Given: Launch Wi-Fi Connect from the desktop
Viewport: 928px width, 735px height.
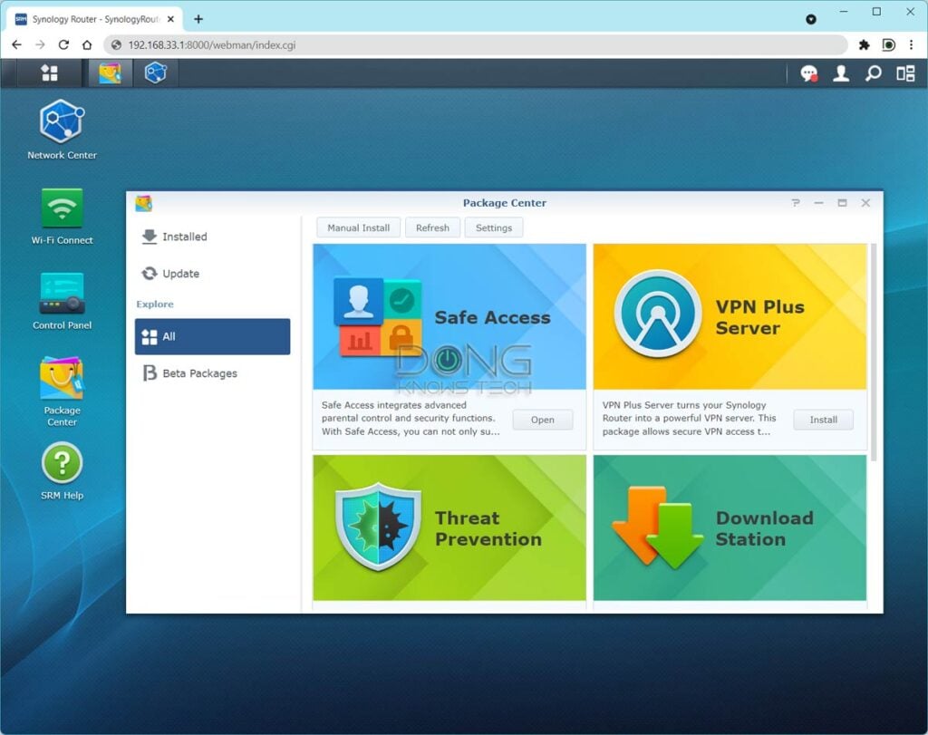Looking at the screenshot, I should pyautogui.click(x=63, y=216).
